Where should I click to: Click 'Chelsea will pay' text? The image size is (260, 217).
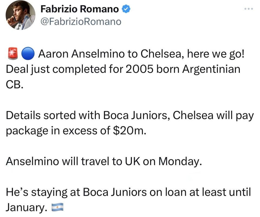[x=213, y=116]
